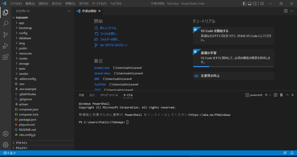The height and width of the screenshot is (157, 297).
Task: Kill terminal with the trash icon
Action: pyautogui.click(x=281, y=95)
